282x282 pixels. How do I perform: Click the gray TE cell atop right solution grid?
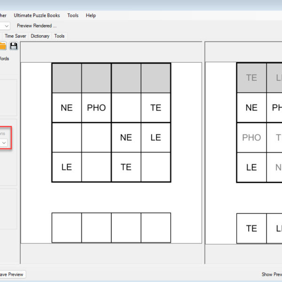(x=251, y=78)
